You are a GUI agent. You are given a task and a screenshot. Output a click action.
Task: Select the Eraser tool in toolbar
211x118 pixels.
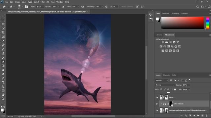3,62
